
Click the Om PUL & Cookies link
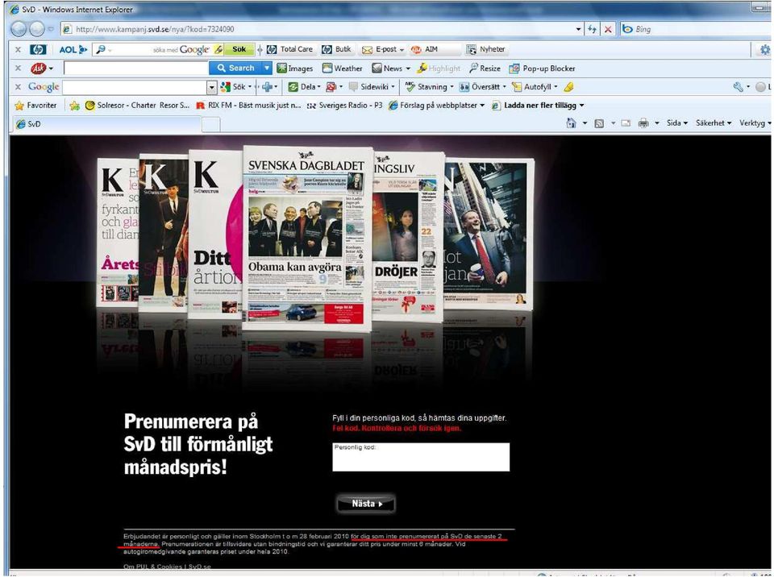coord(152,567)
